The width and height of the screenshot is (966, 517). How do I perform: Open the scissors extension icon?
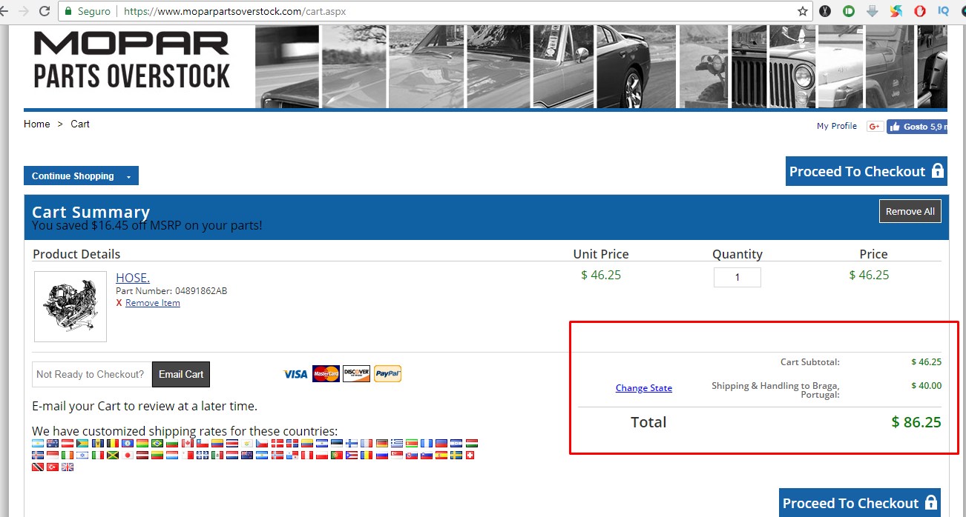point(825,11)
